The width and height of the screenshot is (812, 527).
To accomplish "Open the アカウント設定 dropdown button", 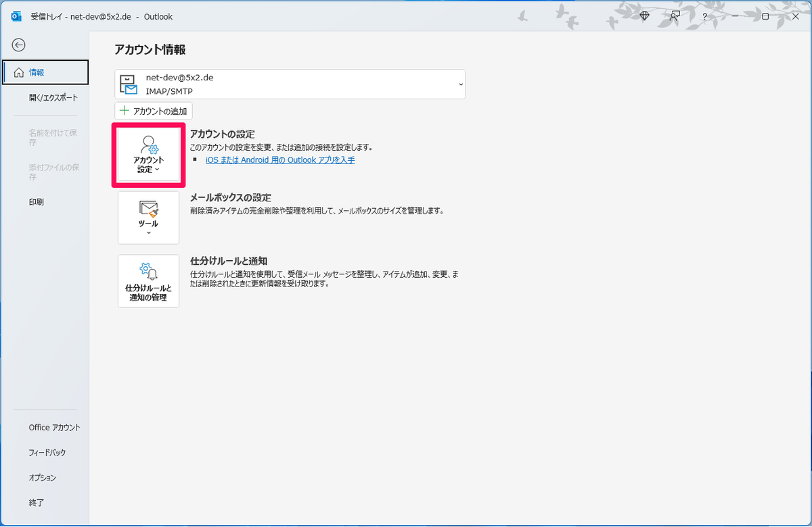I will (148, 155).
